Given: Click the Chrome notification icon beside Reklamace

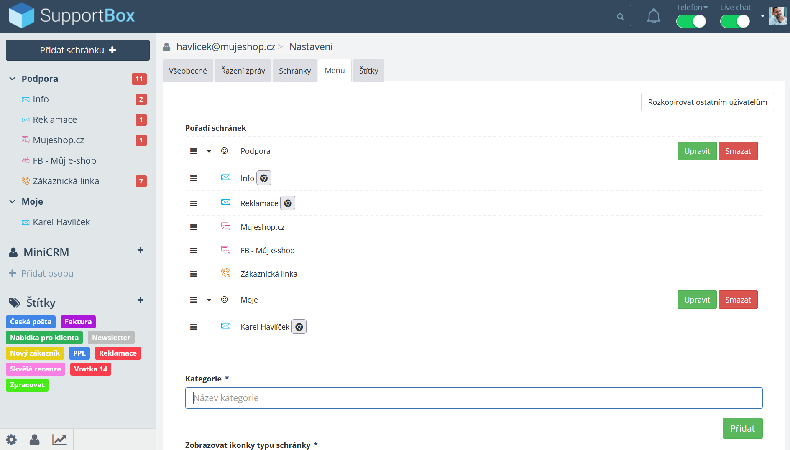Looking at the screenshot, I should click(x=288, y=203).
